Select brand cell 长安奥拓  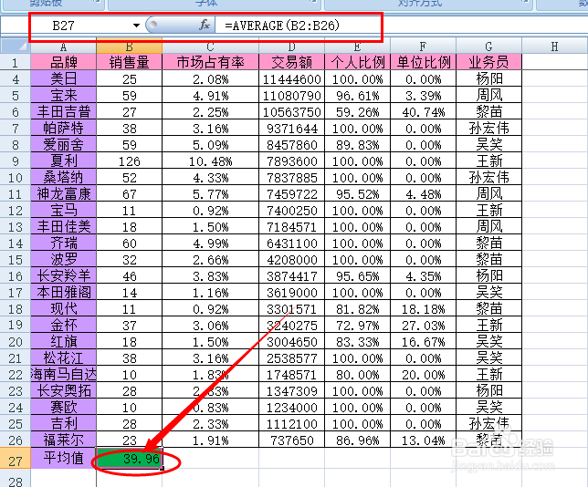[63, 390]
